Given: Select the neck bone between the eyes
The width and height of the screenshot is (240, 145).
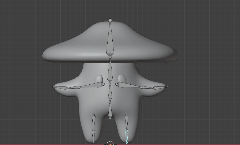Looking at the screenshot, I should [110, 72].
